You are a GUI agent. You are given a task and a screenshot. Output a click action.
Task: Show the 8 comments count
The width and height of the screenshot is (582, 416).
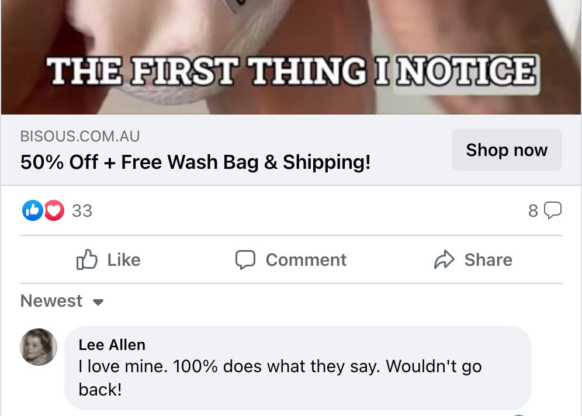coord(533,210)
